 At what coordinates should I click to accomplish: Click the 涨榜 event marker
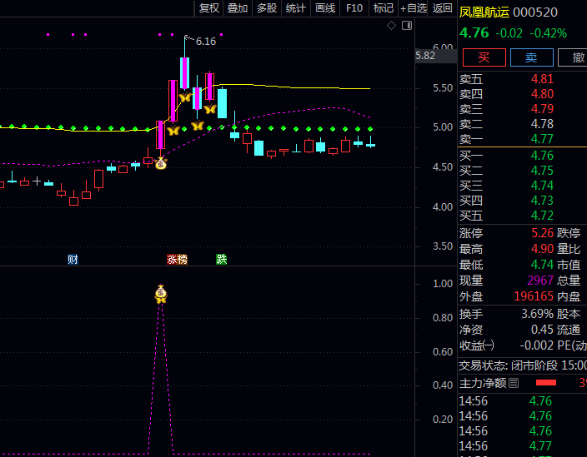(177, 259)
